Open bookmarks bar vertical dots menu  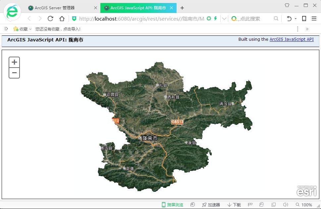(297, 29)
